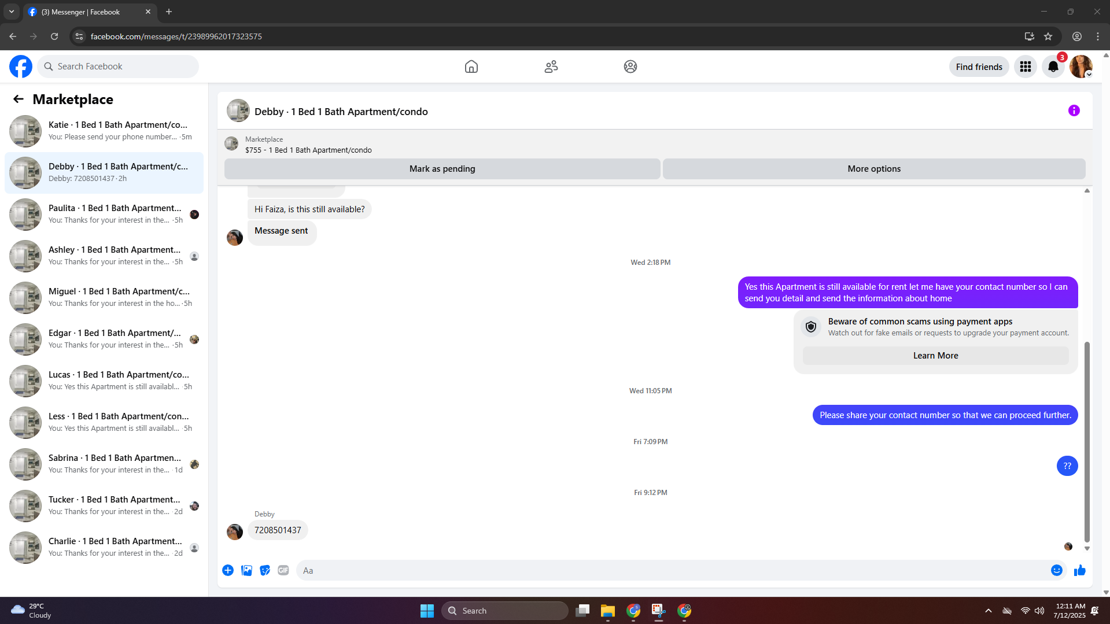This screenshot has width=1110, height=624.
Task: Go to the Home feed icon
Action: 471,67
